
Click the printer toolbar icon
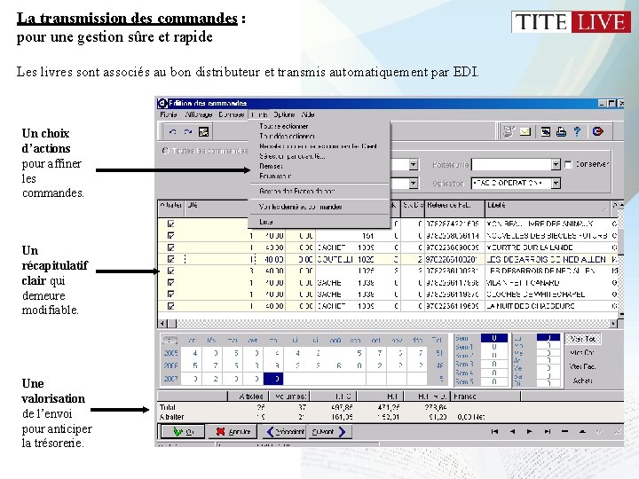[561, 131]
